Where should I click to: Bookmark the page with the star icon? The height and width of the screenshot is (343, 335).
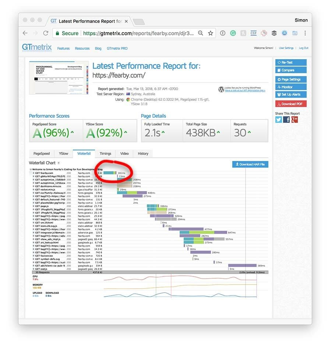tap(211, 33)
